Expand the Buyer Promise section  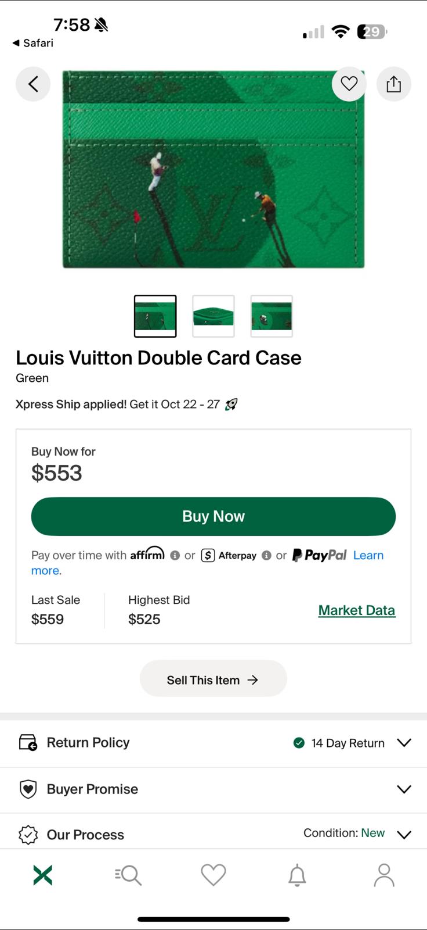pyautogui.click(x=404, y=789)
